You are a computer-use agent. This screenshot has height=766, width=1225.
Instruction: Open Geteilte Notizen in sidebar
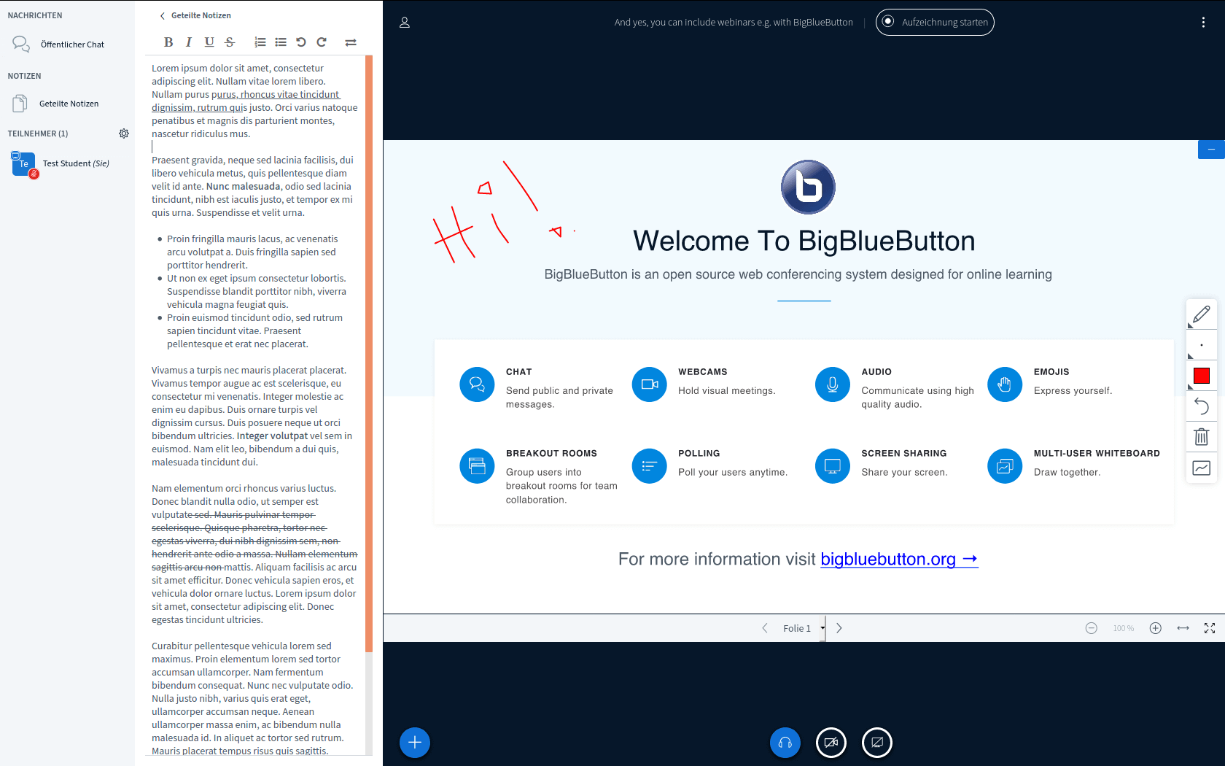pyautogui.click(x=67, y=104)
